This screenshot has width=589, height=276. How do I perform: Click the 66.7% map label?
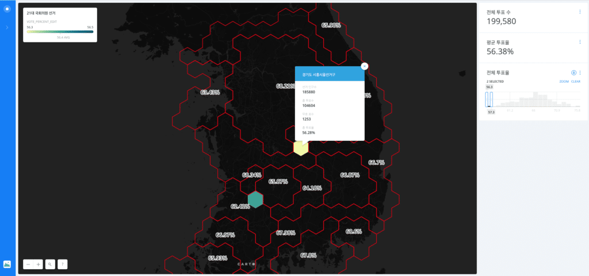(x=376, y=163)
